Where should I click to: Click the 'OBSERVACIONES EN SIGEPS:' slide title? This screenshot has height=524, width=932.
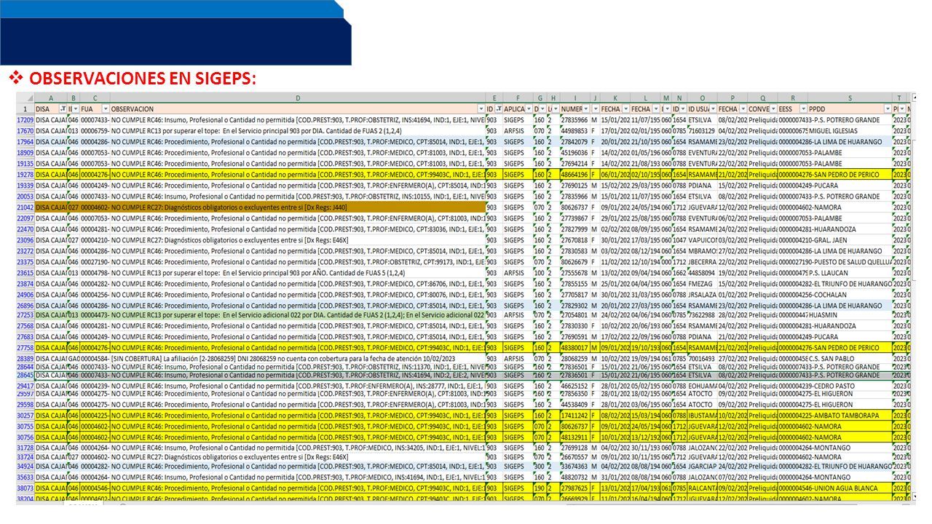coord(143,78)
